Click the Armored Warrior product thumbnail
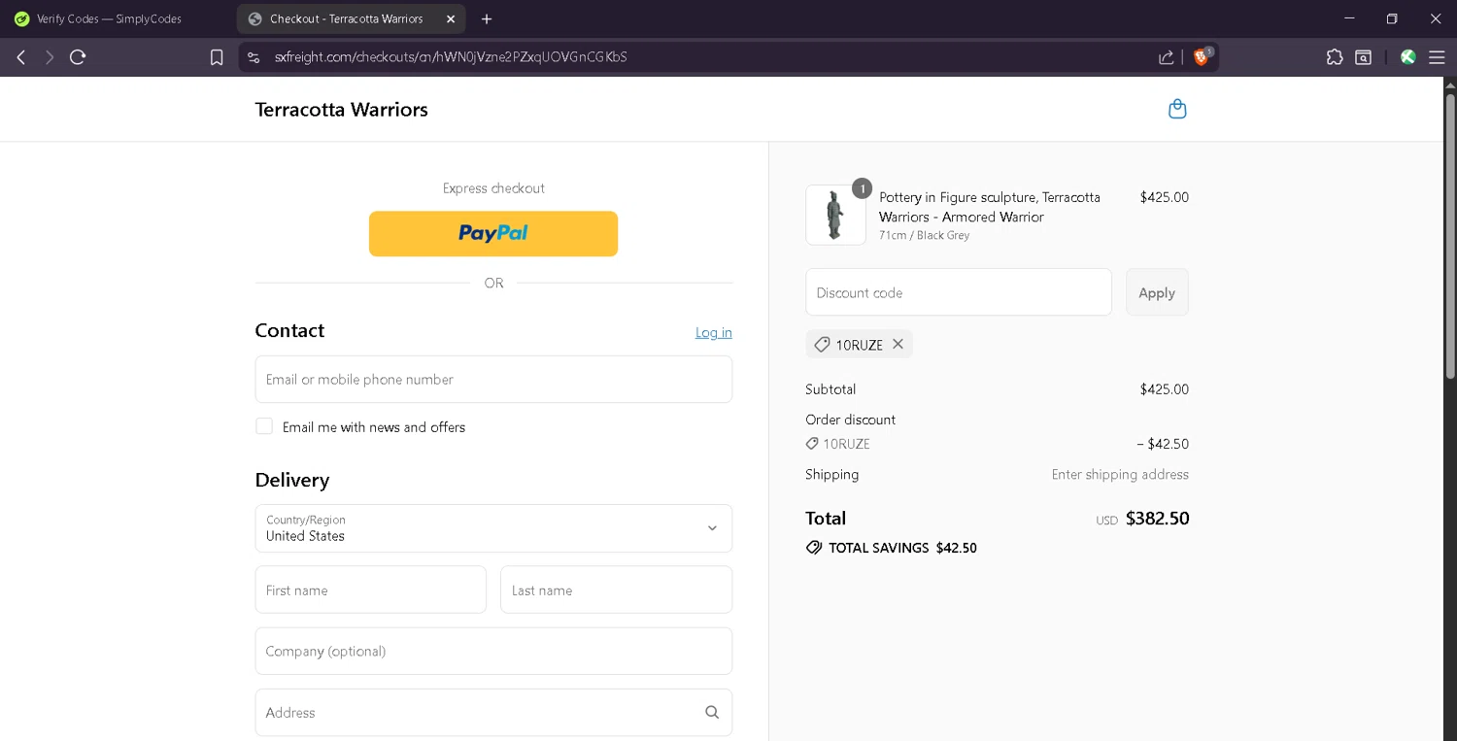 coord(835,215)
